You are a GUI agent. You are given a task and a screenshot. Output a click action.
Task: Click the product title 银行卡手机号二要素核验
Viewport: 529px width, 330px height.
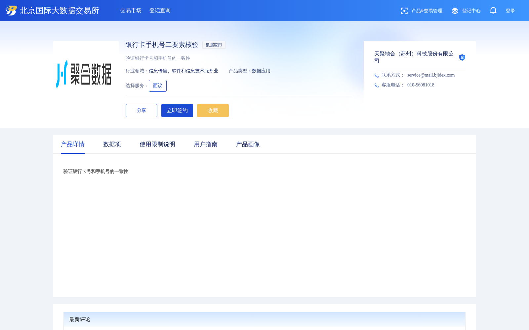click(162, 45)
